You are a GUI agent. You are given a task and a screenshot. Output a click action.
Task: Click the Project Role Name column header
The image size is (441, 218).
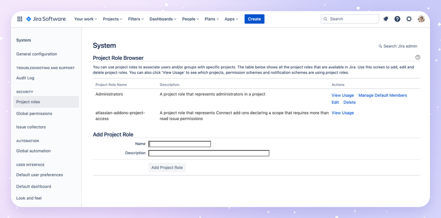(111, 85)
